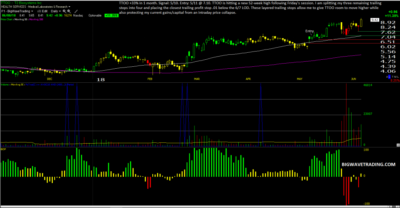Click the bar chart icon beside Edit
This screenshot has width=400, height=208.
(x=39, y=11)
